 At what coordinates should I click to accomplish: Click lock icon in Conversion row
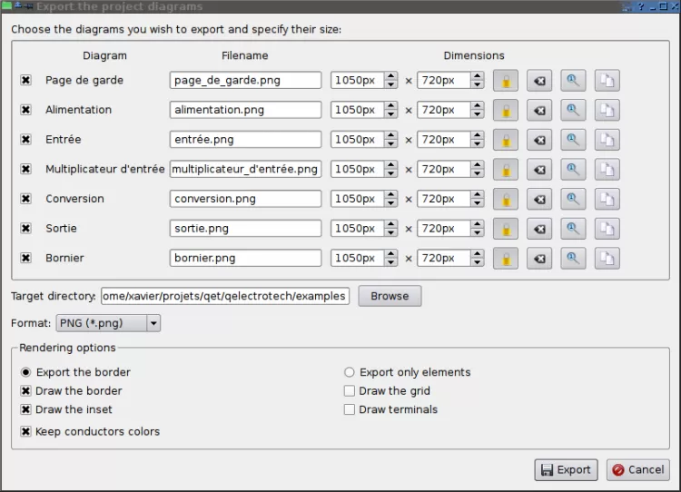click(x=505, y=199)
